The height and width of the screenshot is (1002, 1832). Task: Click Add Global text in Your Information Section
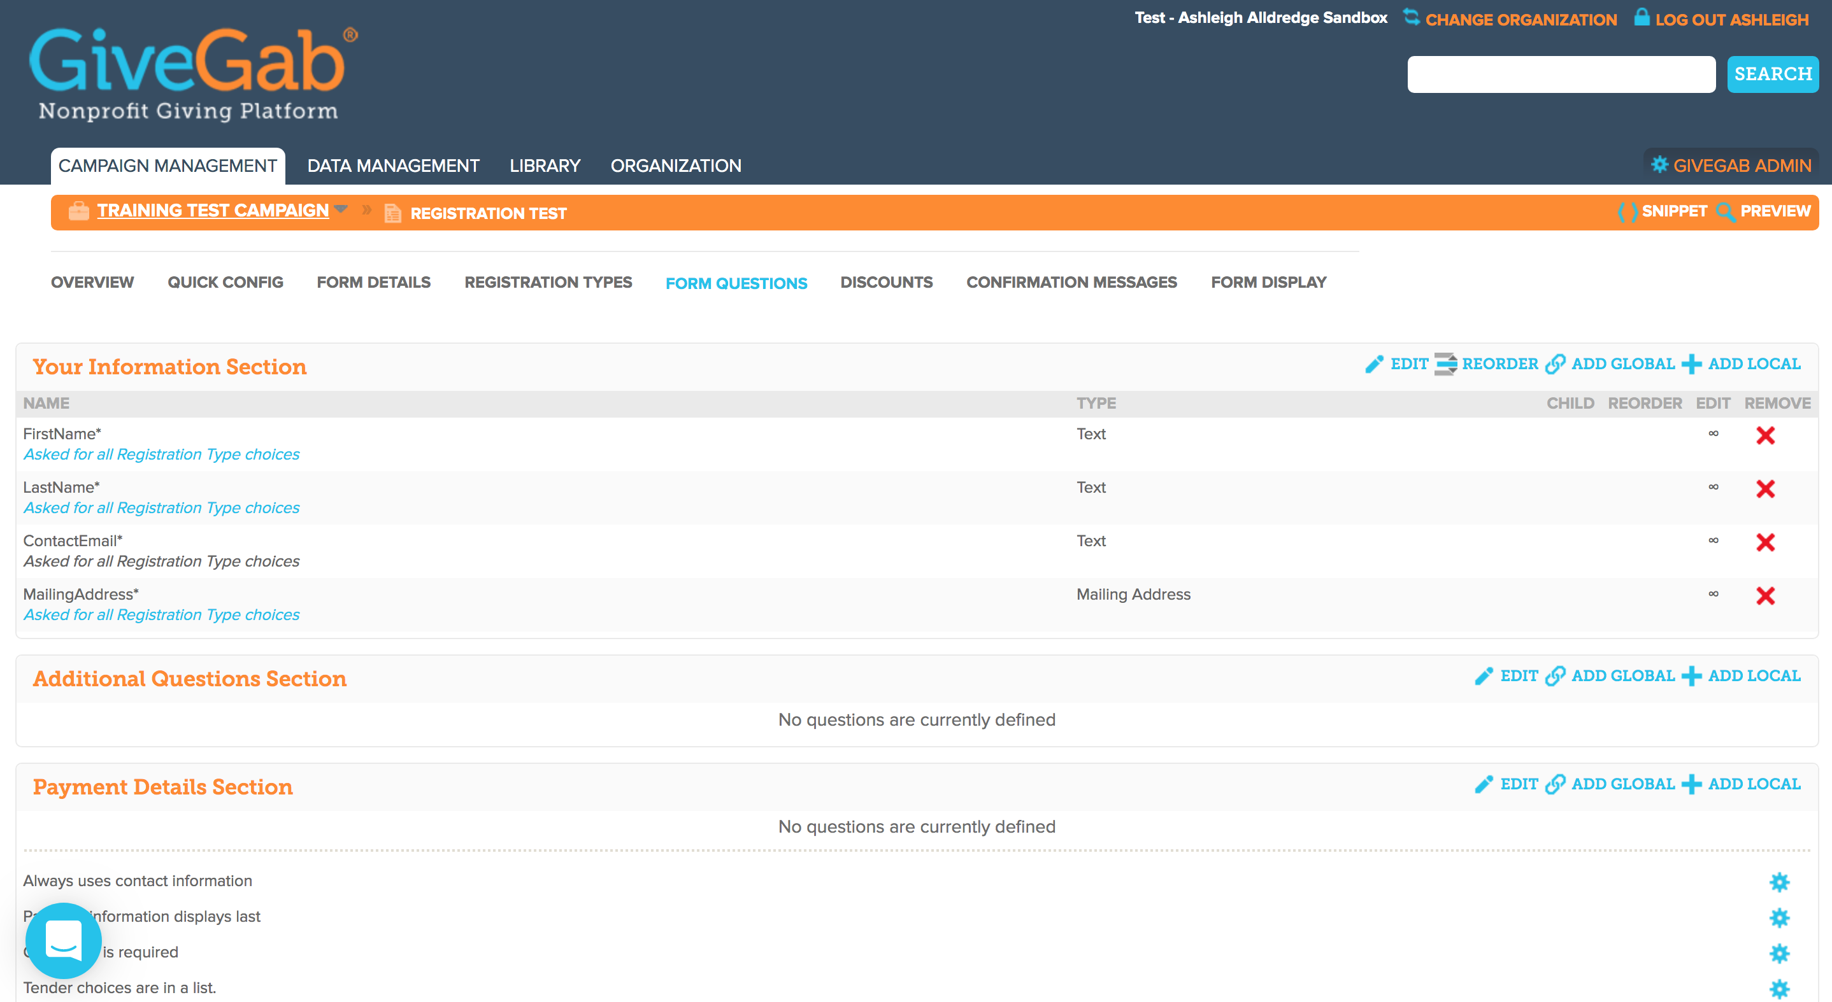click(x=1623, y=364)
